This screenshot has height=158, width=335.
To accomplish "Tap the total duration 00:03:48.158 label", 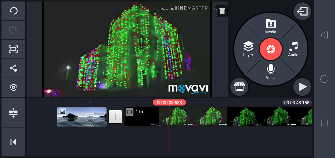I will tap(297, 103).
